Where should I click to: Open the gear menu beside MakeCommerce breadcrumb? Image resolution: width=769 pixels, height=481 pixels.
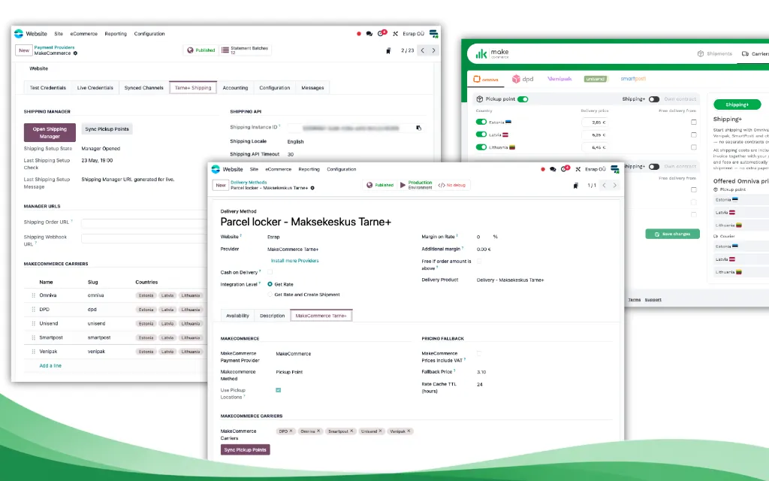[76, 53]
